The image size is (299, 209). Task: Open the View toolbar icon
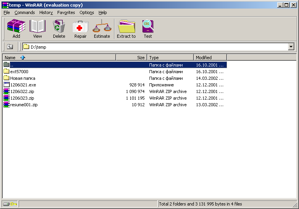[x=37, y=26]
